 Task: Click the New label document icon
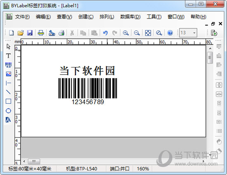click(x=11, y=33)
